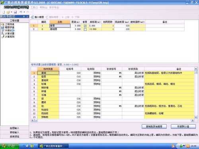Select the 砼墙 component row cell

pyautogui.click(x=48, y=84)
